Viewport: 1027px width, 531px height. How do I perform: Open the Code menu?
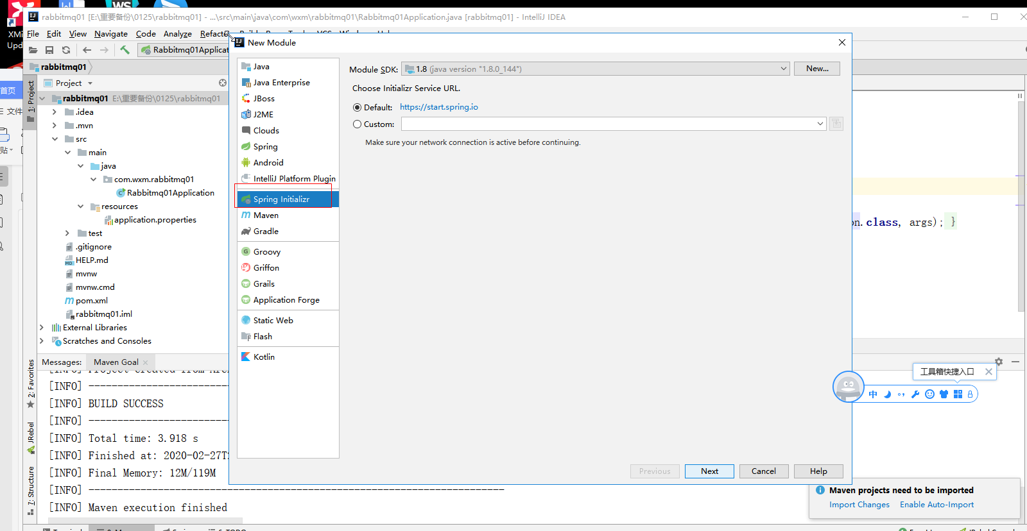click(146, 34)
